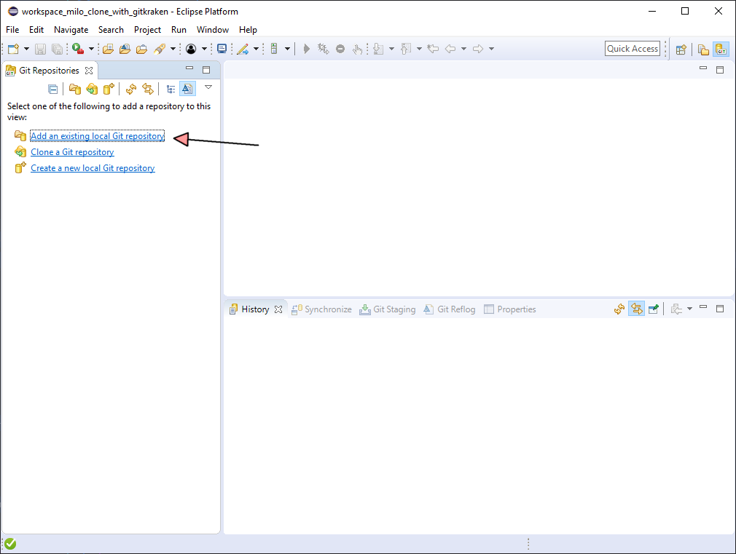Click Create a new local Git repository link

pyautogui.click(x=93, y=168)
